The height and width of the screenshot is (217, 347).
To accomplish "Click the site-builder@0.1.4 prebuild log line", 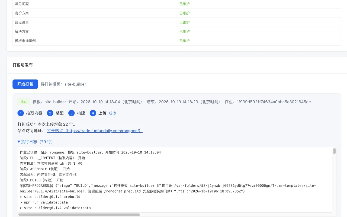I will (x=50, y=197).
